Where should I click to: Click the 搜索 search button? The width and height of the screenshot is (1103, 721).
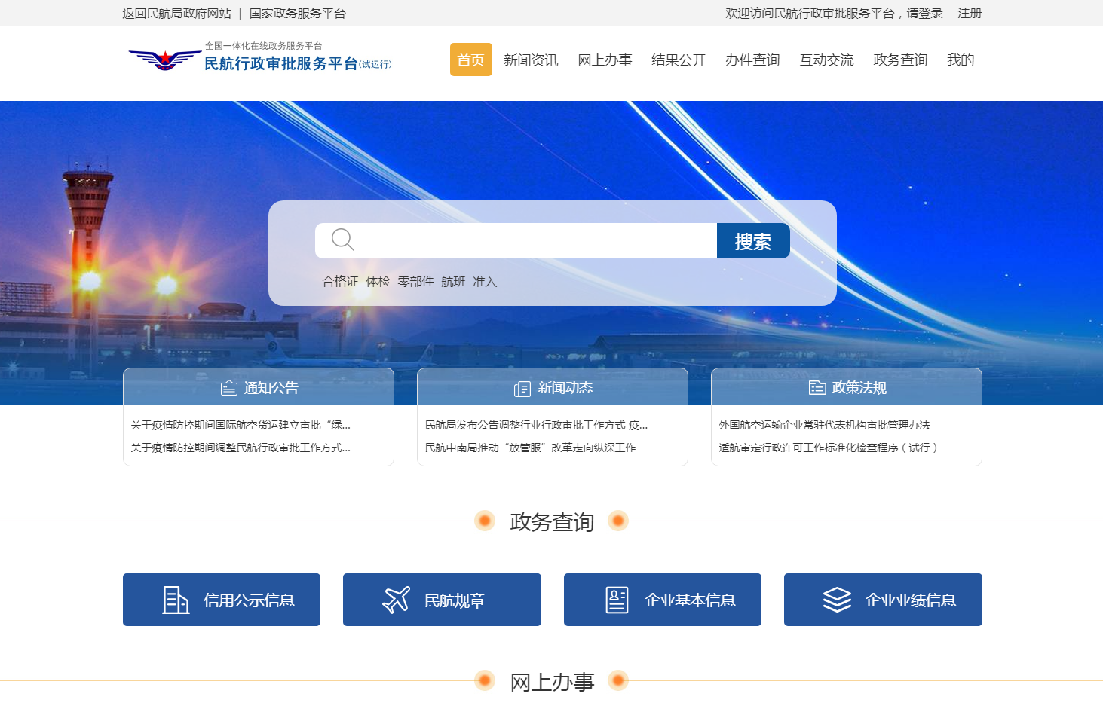[753, 241]
